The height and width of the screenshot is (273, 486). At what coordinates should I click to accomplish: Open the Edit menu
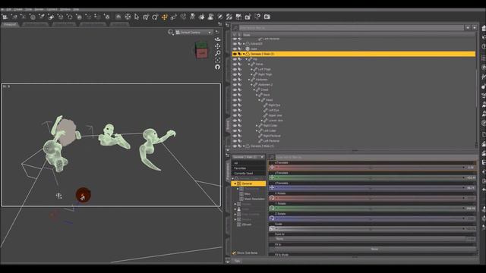8,10
